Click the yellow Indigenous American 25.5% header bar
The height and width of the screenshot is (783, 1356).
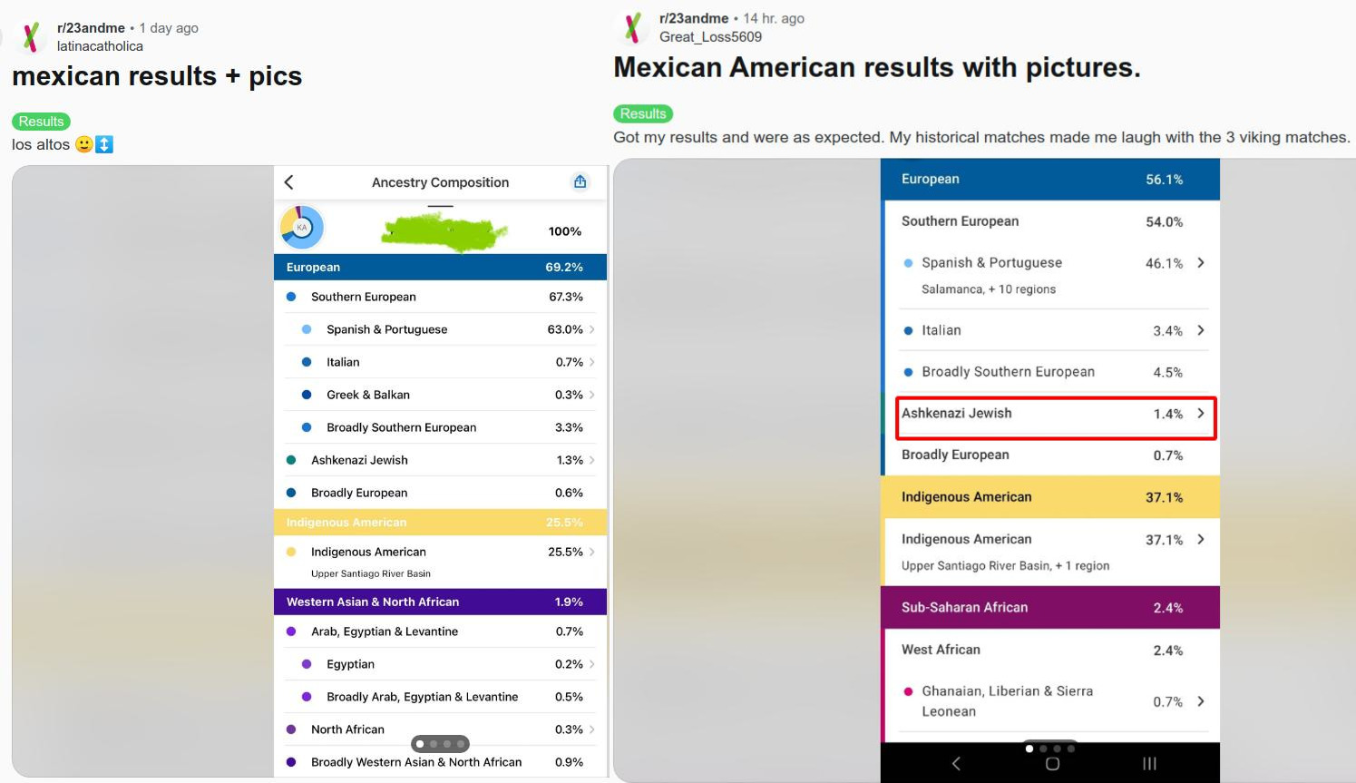(x=440, y=523)
